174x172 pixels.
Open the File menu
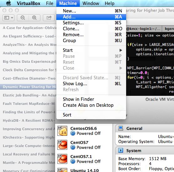50,3
